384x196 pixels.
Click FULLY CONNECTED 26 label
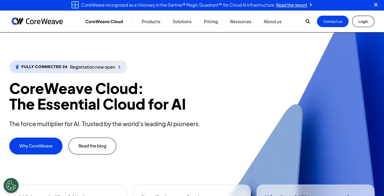(x=44, y=67)
